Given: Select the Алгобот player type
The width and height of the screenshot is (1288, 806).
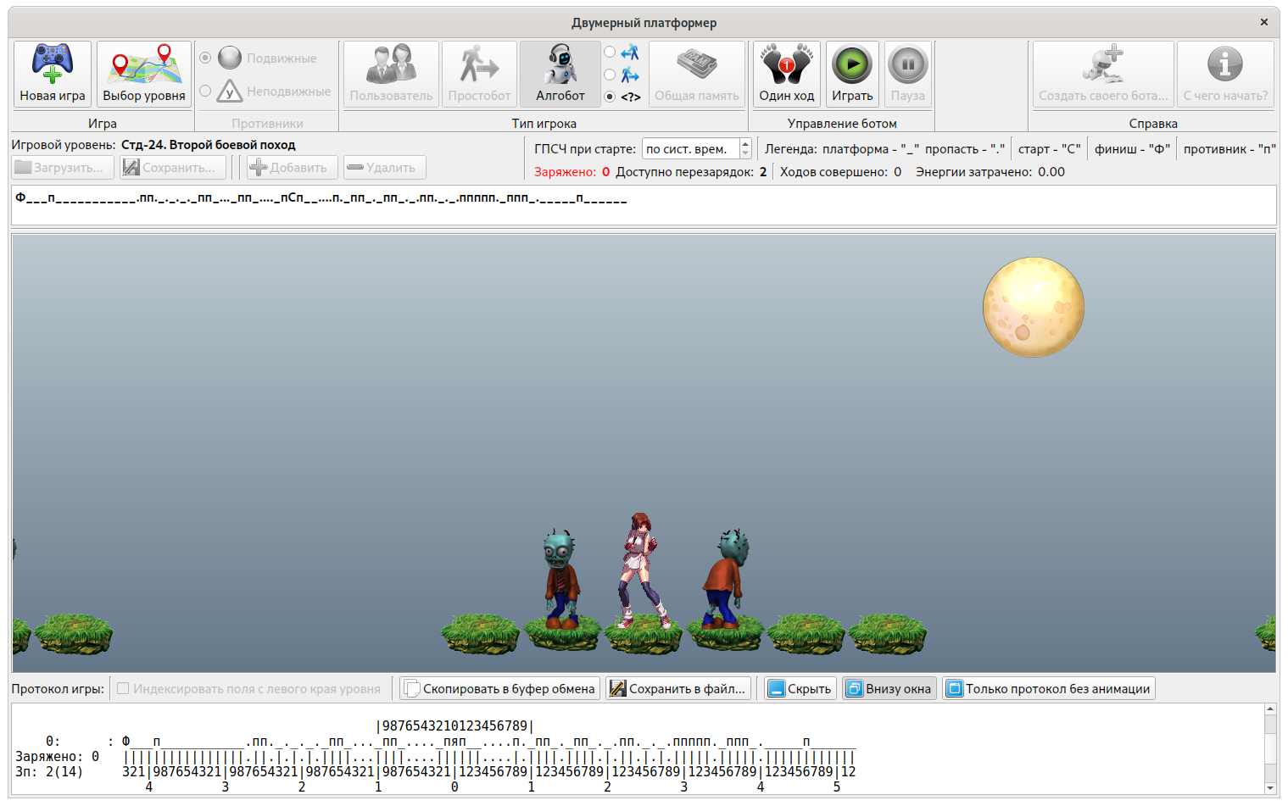Looking at the screenshot, I should 560,74.
